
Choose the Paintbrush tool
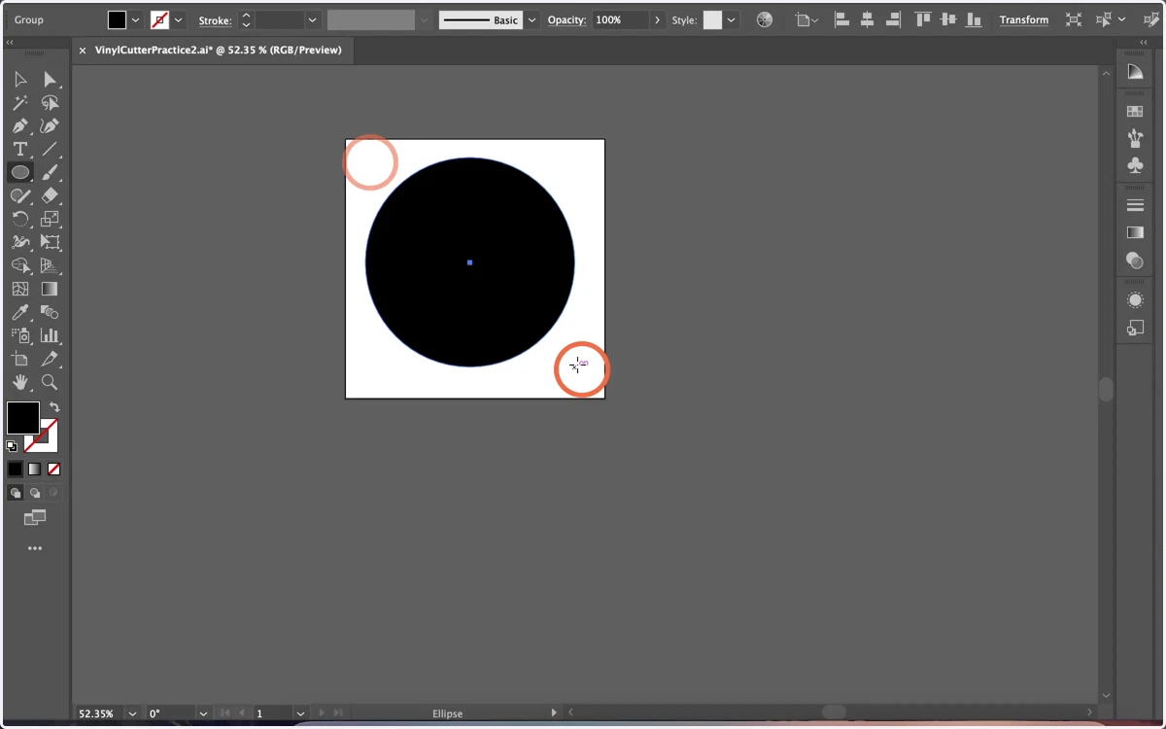[50, 173]
